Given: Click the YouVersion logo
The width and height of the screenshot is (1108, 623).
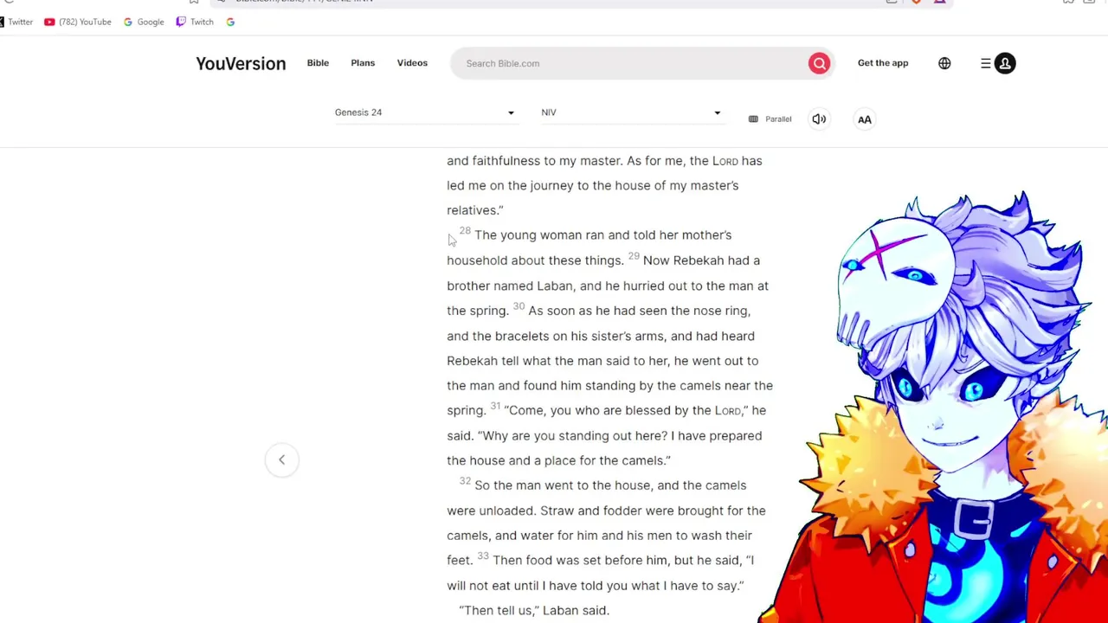Looking at the screenshot, I should [241, 63].
